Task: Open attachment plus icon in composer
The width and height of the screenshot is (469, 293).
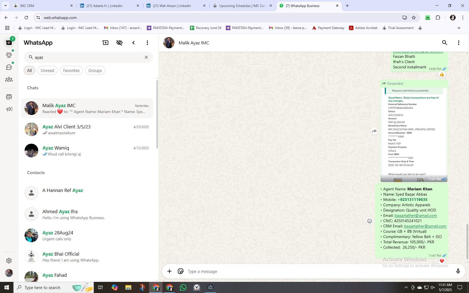Action: click(x=169, y=271)
